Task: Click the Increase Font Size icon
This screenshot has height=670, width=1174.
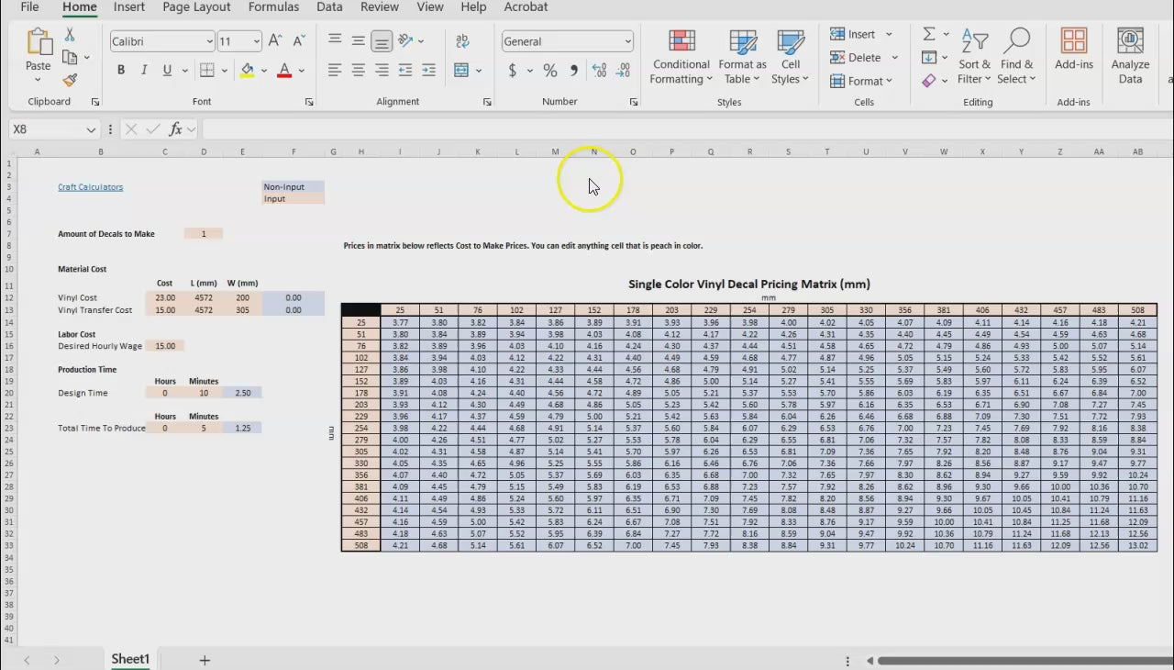Action: [275, 41]
